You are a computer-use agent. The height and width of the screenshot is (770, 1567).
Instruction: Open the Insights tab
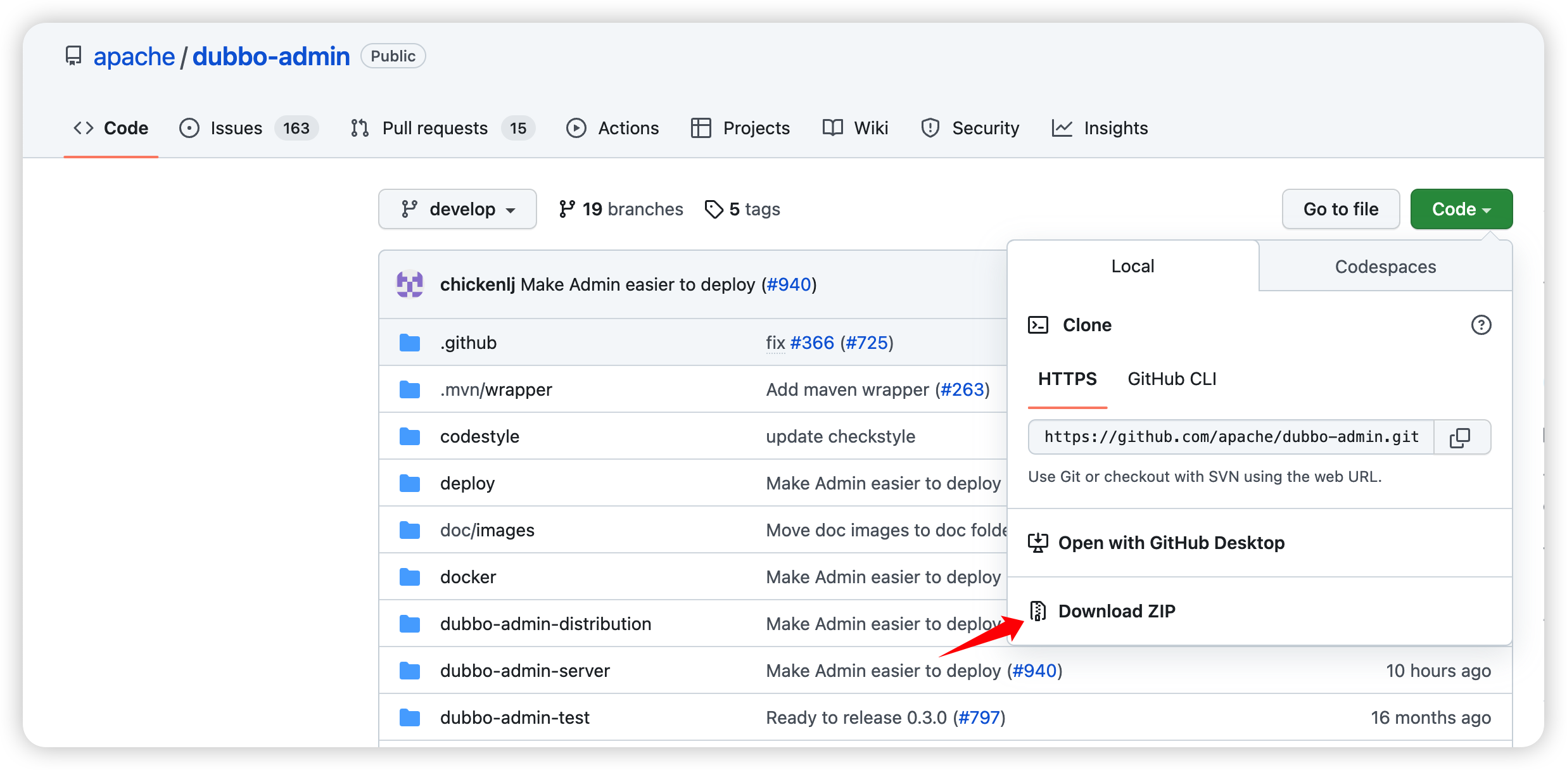1115,128
